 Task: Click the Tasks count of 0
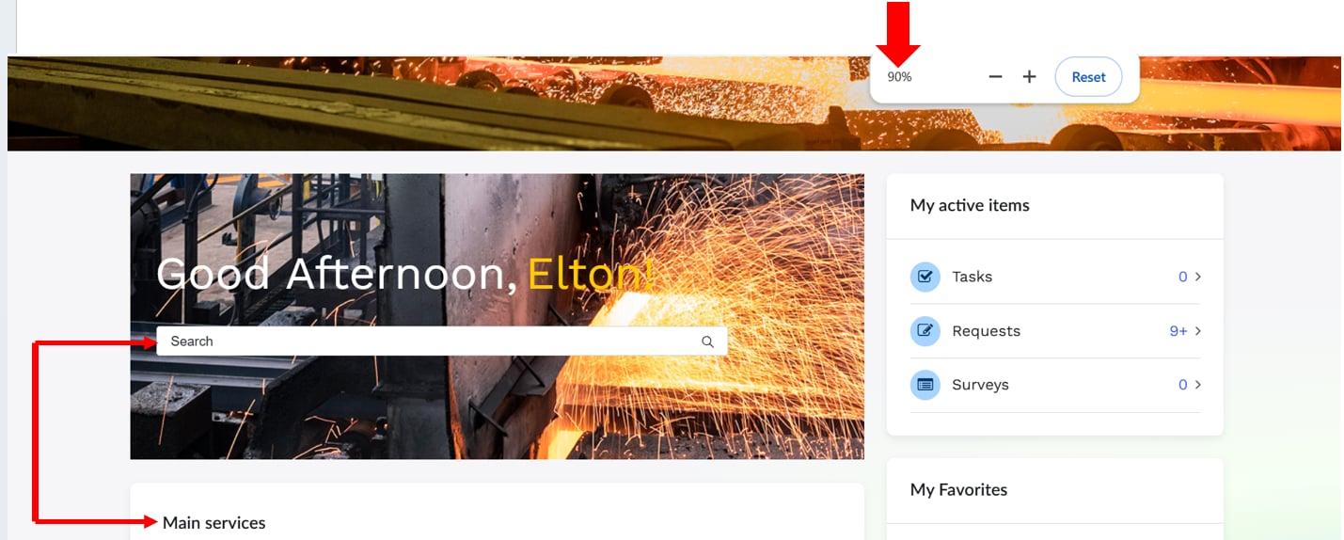pyautogui.click(x=1183, y=277)
